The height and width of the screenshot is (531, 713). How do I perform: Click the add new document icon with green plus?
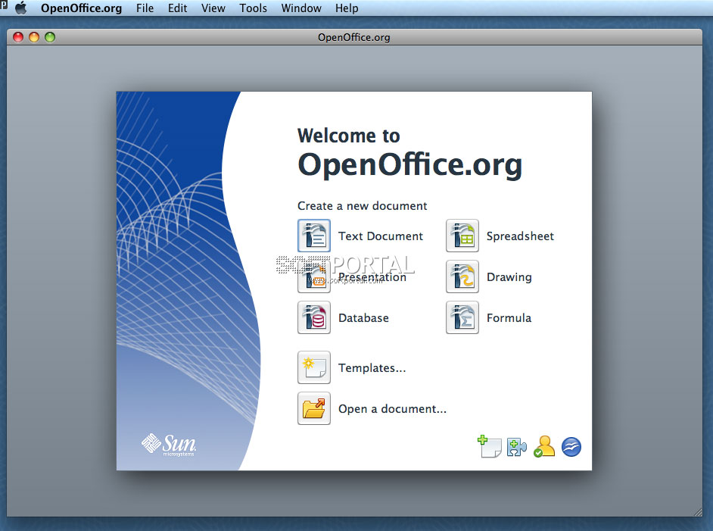point(489,446)
